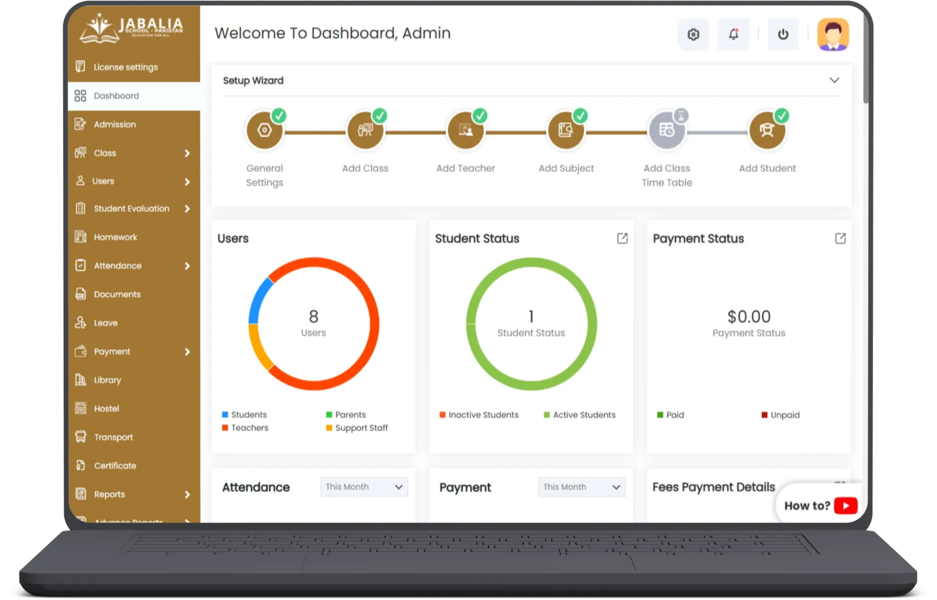Toggle Students legend in Users chart
Viewport: 937px width, 600px height.
[248, 415]
